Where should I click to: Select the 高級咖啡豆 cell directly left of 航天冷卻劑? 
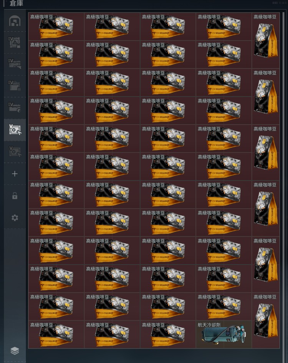(x=168, y=334)
